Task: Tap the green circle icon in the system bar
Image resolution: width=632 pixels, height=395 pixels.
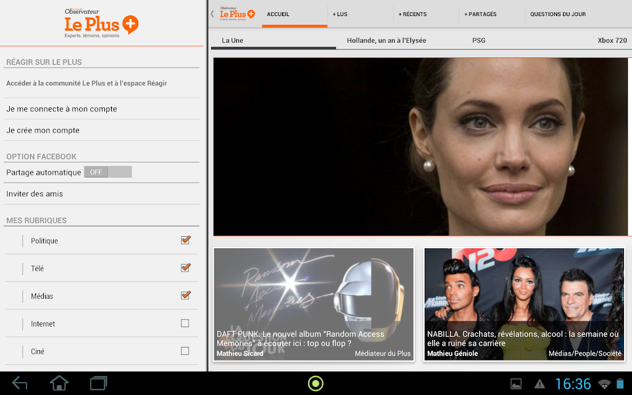Action: coord(315,383)
